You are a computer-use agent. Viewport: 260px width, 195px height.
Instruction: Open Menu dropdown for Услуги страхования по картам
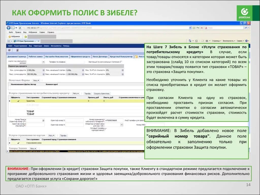pyautogui.click(x=51, y=136)
